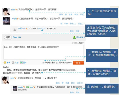Open Angle's avatar thumbnail in the second post
Screen dimensions: 119x103
tap(7, 21)
